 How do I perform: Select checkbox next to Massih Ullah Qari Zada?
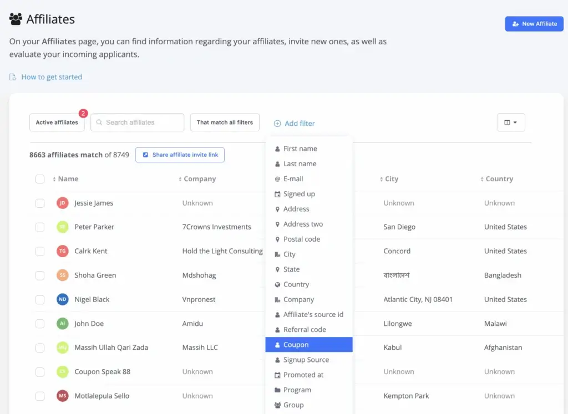pos(40,347)
